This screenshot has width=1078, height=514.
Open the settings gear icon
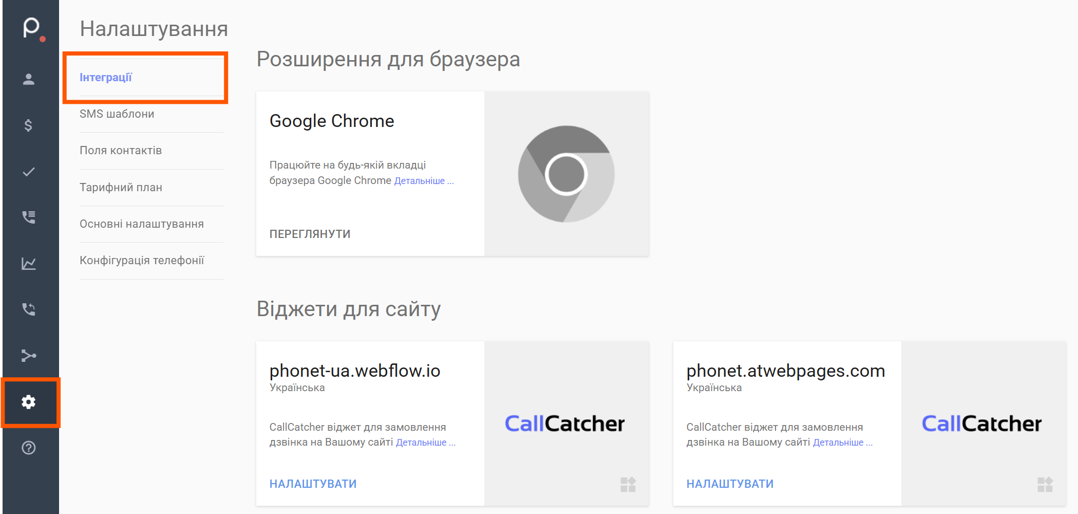pos(29,402)
